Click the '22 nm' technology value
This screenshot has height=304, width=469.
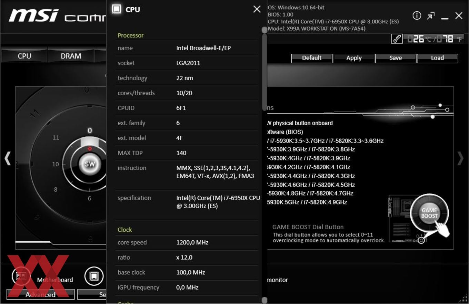click(x=185, y=78)
